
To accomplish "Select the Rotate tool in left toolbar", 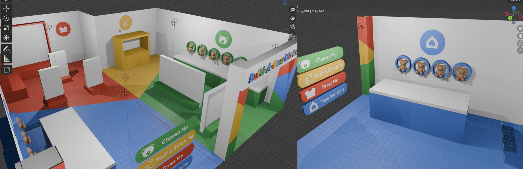I will (x=6, y=18).
